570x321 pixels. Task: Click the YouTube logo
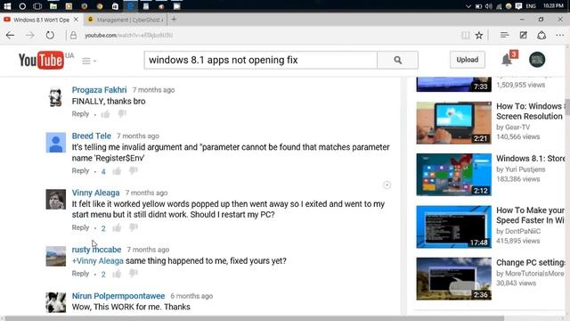pos(41,60)
